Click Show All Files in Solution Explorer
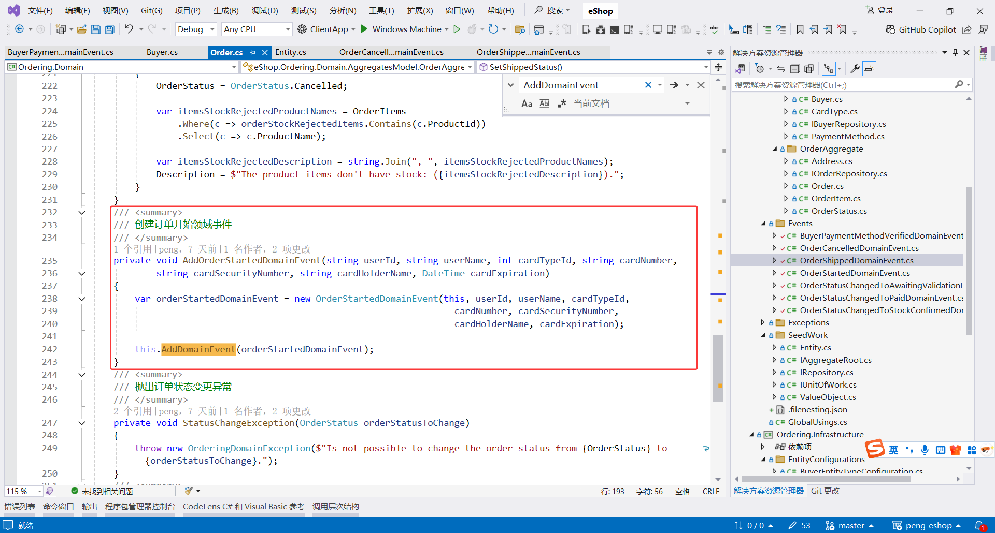 tap(809, 69)
